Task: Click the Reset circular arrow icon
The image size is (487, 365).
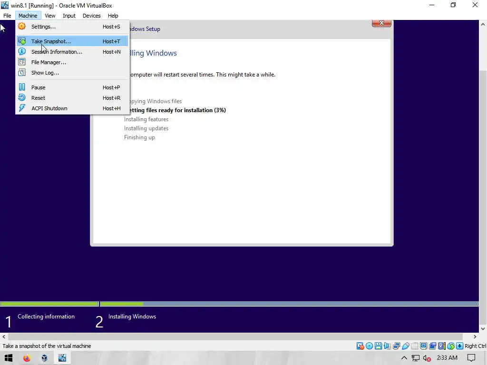Action: click(22, 98)
